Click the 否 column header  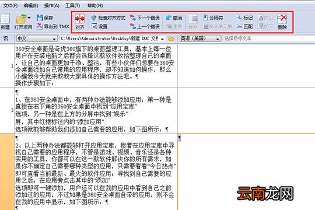(x=6, y=38)
